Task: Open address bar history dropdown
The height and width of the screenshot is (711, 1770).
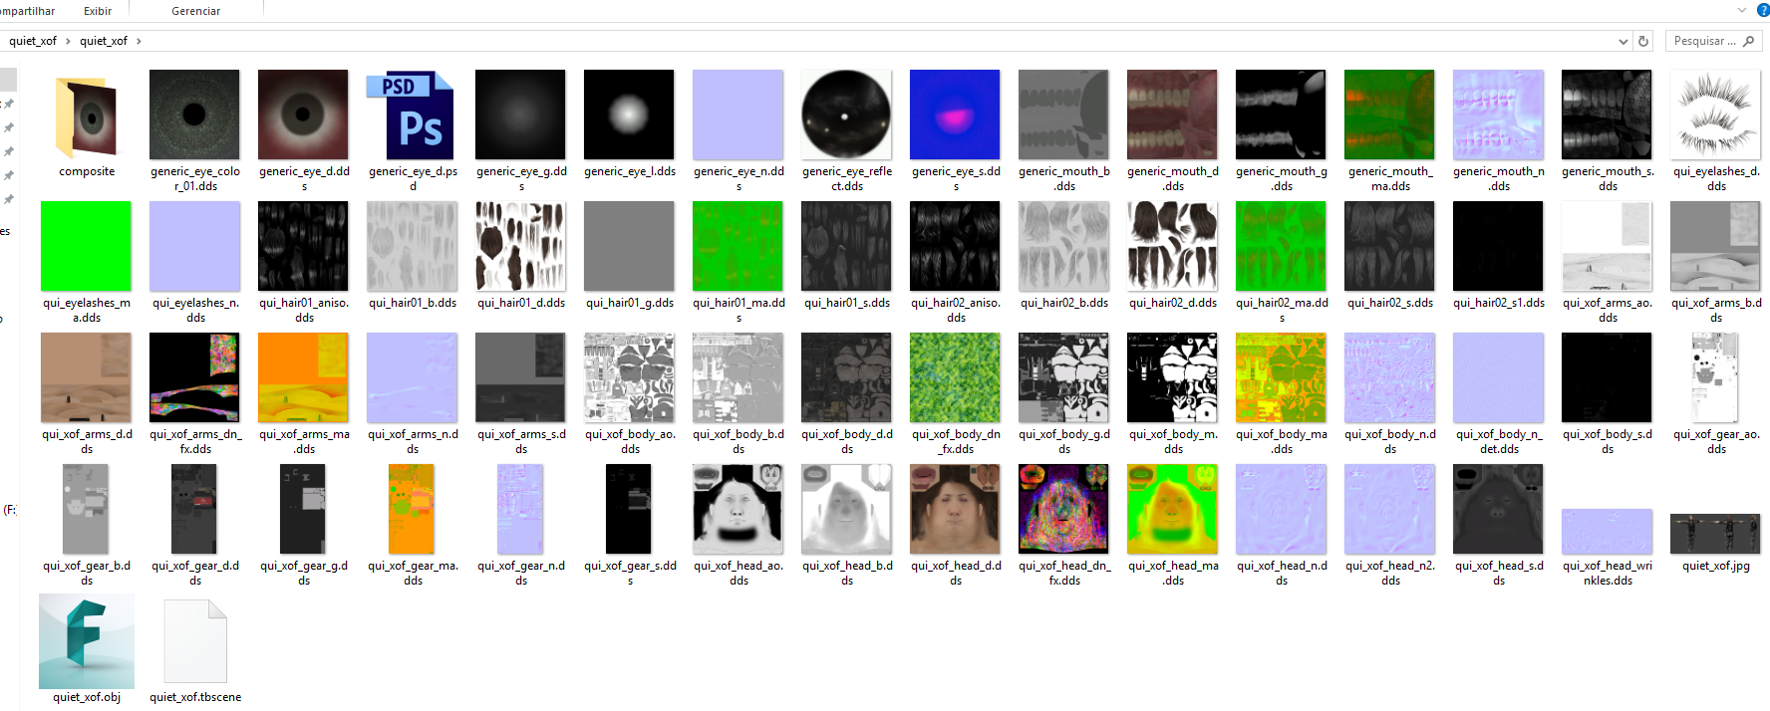Action: 1623,41
